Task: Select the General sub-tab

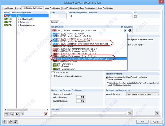Action: 54,22
